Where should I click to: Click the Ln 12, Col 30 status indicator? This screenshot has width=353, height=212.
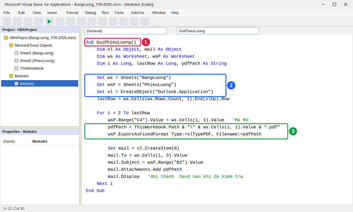pyautogui.click(x=14, y=208)
